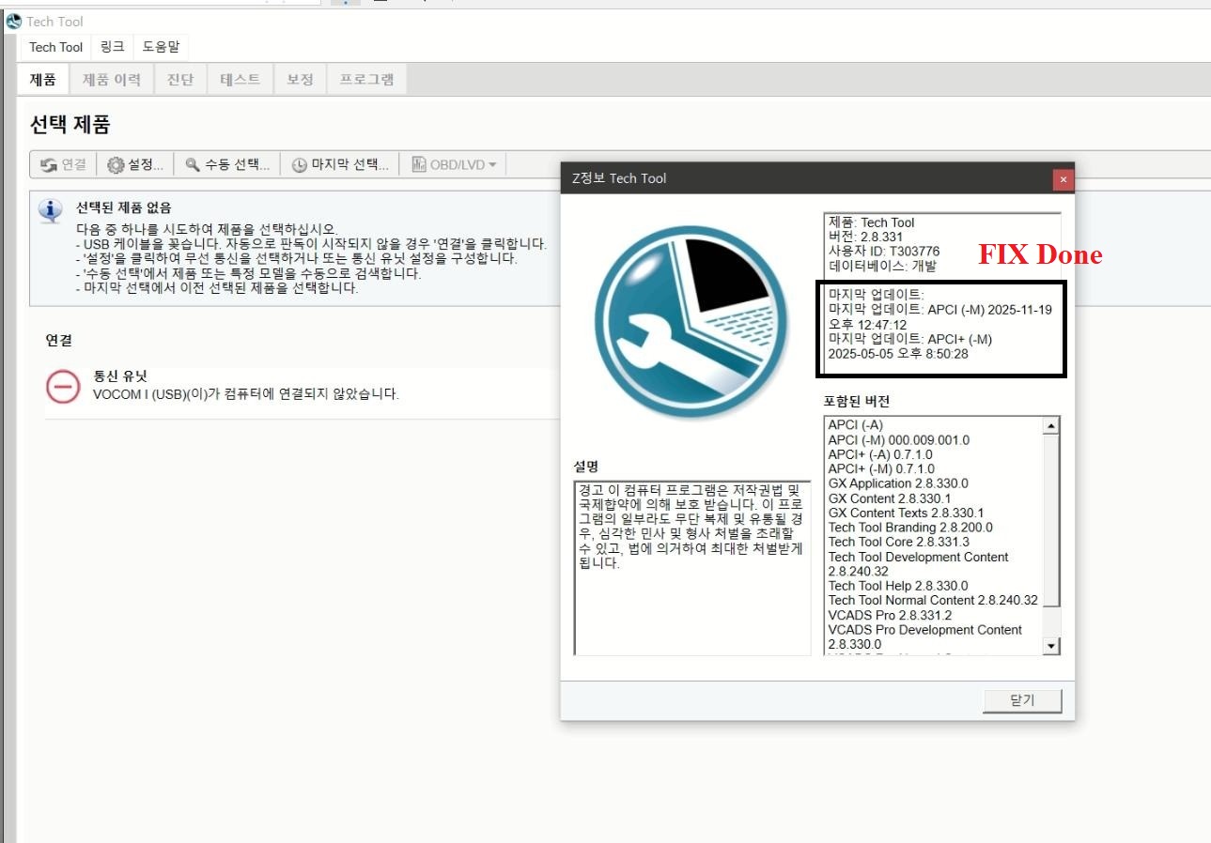Switch to the 프로그램 tab
Screen dimensions: 1211x843
[366, 80]
